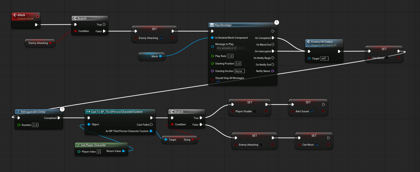The height and width of the screenshot is (172, 420).
Task: Click the On Notify Begin exec pin
Action: tap(273, 58)
